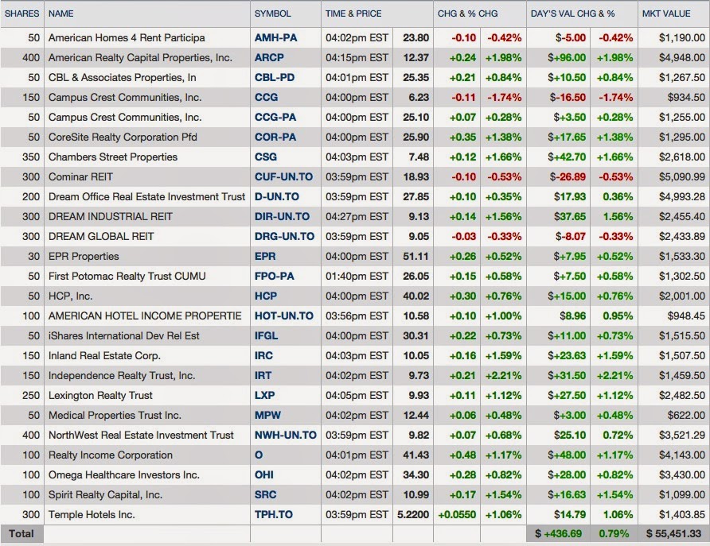Open the COR-PA symbol link

click(275, 137)
